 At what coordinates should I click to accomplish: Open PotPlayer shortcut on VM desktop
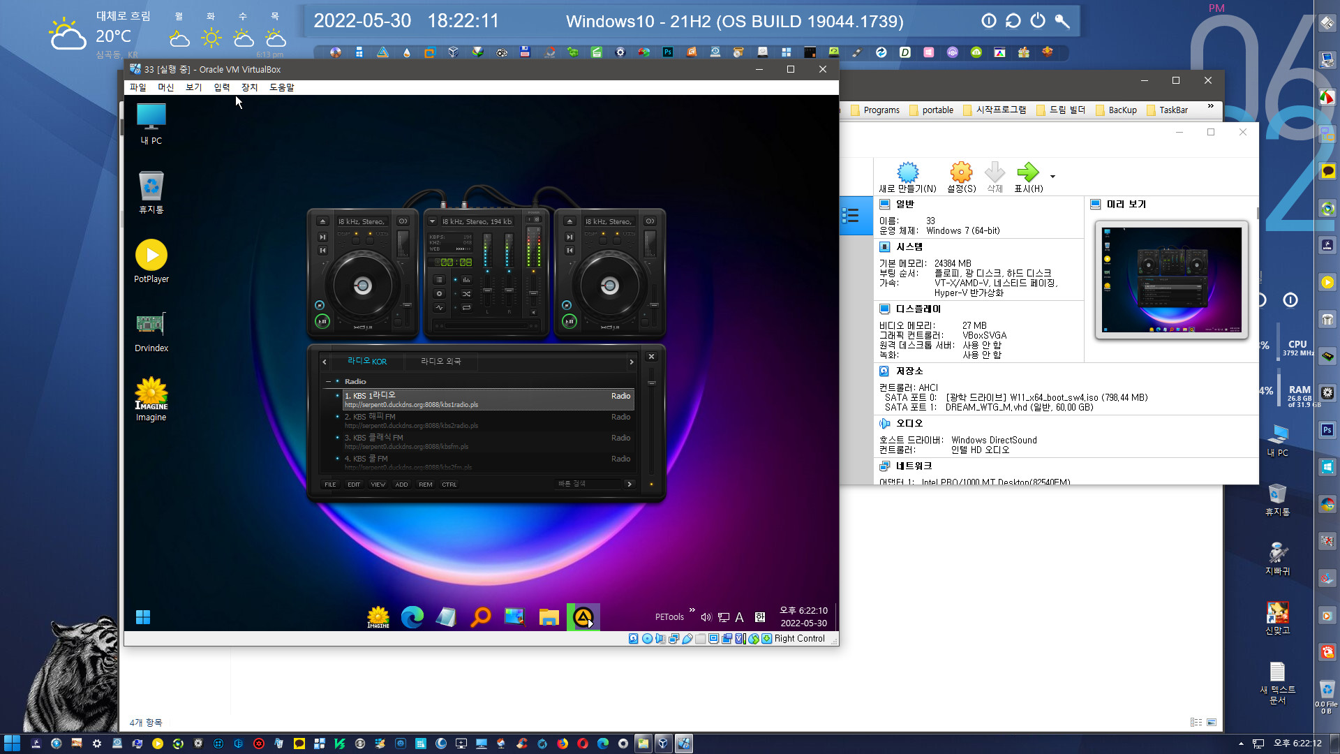coord(151,262)
